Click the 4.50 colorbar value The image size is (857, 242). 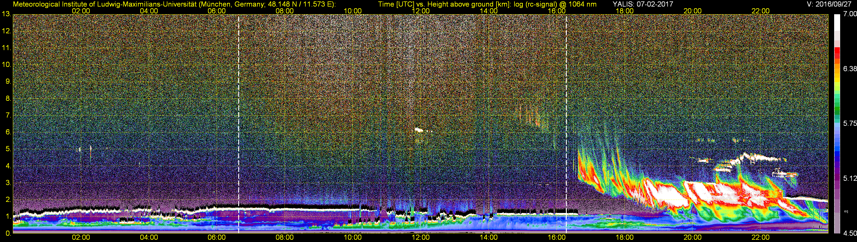(x=850, y=233)
